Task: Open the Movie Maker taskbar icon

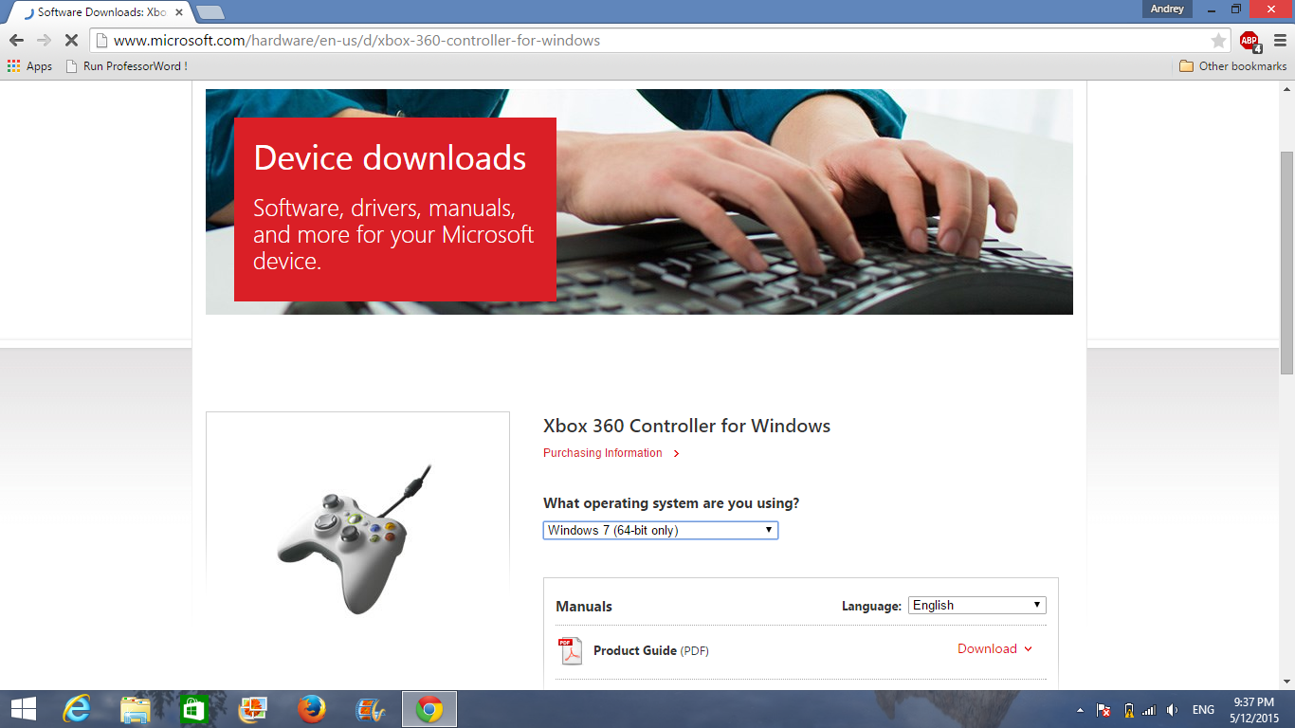Action: 370,709
